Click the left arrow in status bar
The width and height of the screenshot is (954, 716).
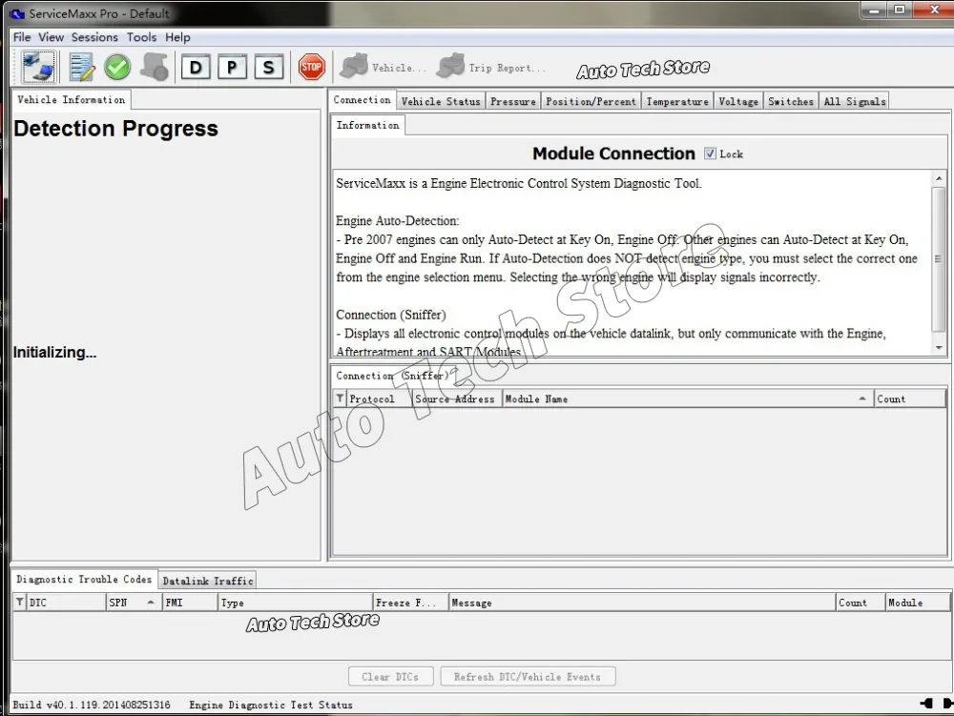[x=926, y=704]
